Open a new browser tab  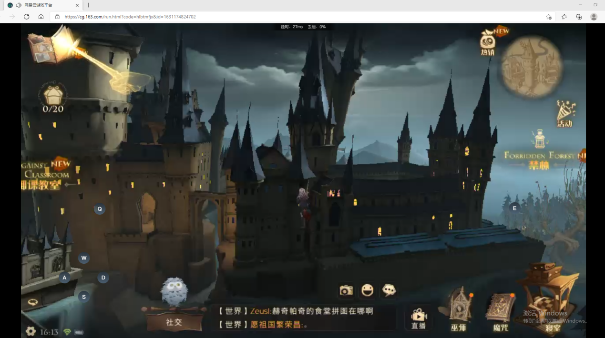(88, 5)
